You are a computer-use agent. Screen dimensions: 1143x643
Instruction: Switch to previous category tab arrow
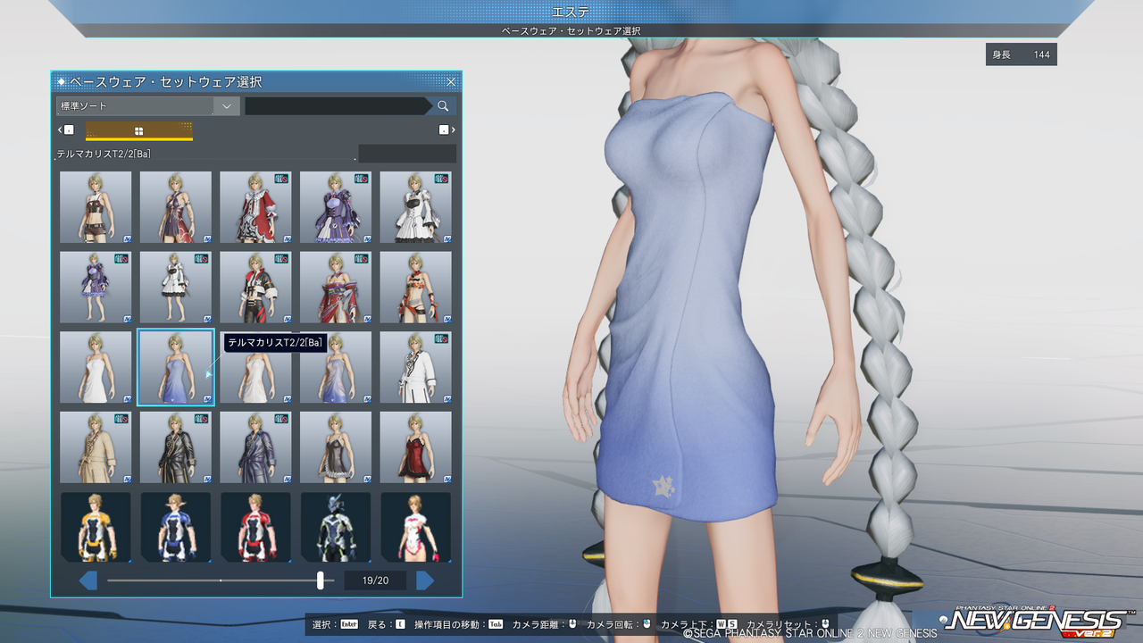(x=66, y=130)
